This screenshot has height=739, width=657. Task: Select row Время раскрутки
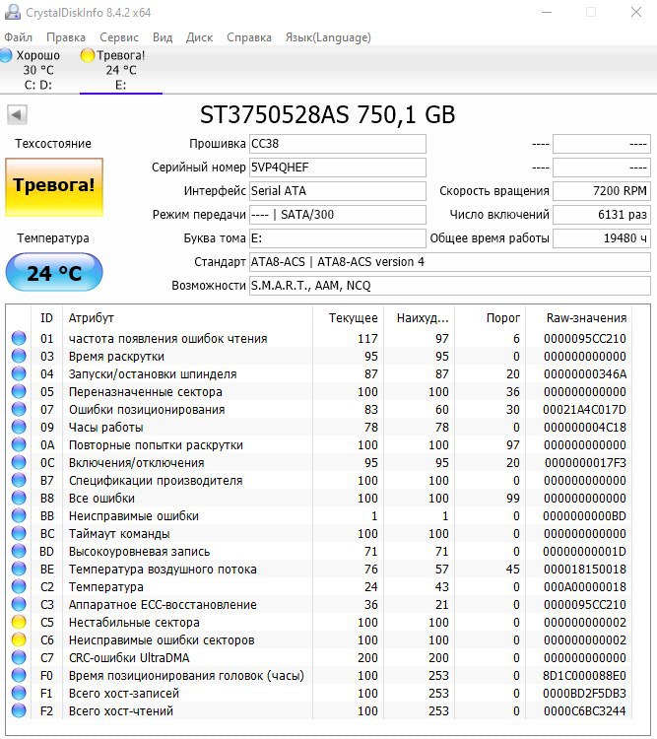(x=319, y=357)
